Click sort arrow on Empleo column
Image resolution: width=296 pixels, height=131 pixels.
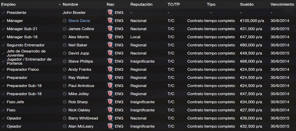point(60,4)
